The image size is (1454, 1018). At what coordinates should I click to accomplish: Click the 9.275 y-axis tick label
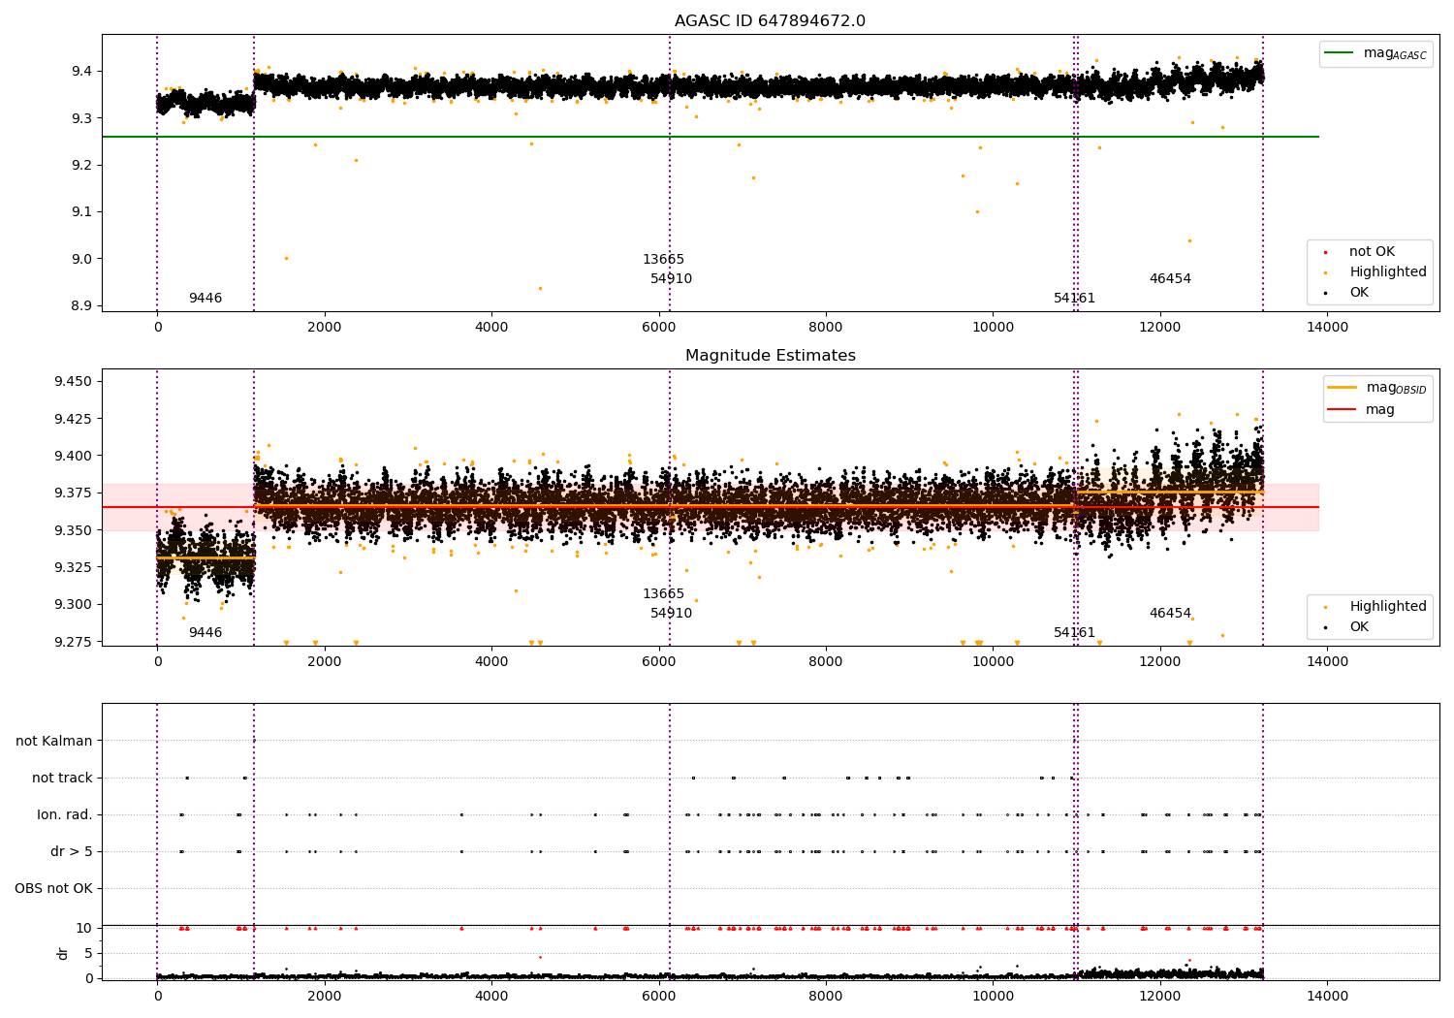click(x=74, y=642)
